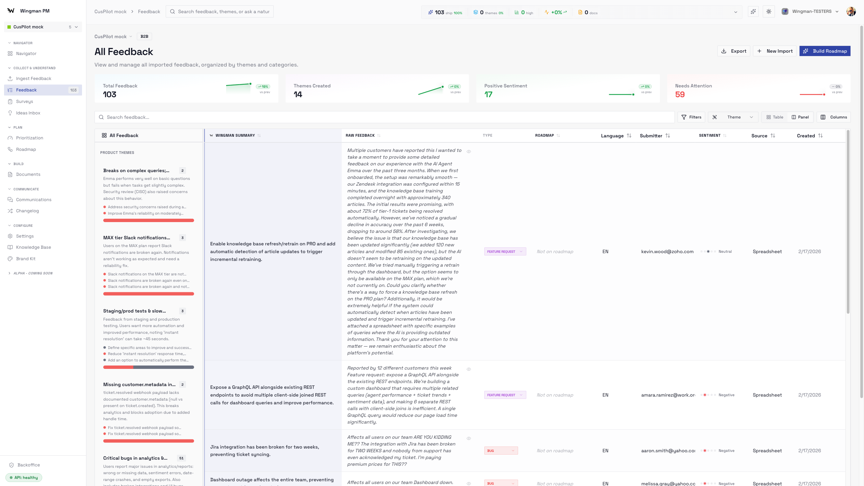Screen dimensions: 864x486
Task: Click the user avatar at top right
Action: click(x=851, y=11)
